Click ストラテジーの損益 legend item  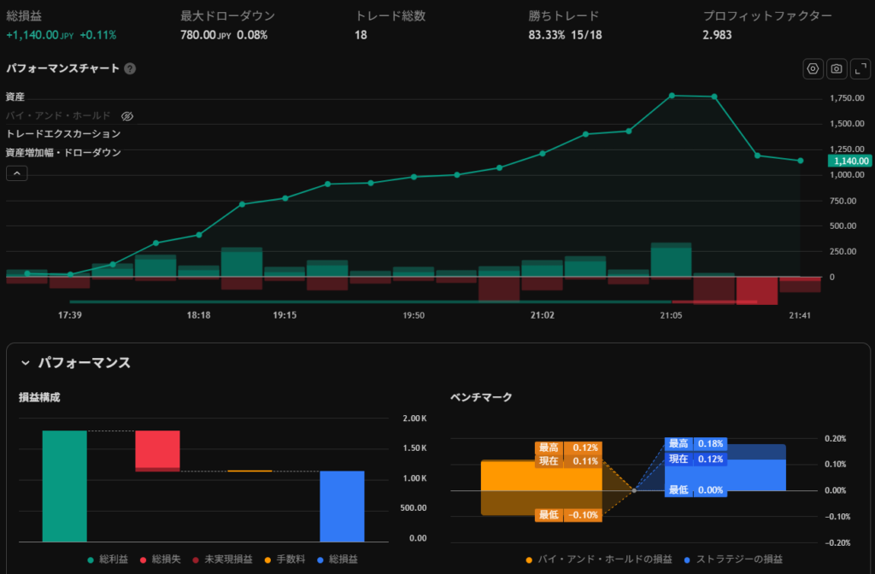point(735,559)
